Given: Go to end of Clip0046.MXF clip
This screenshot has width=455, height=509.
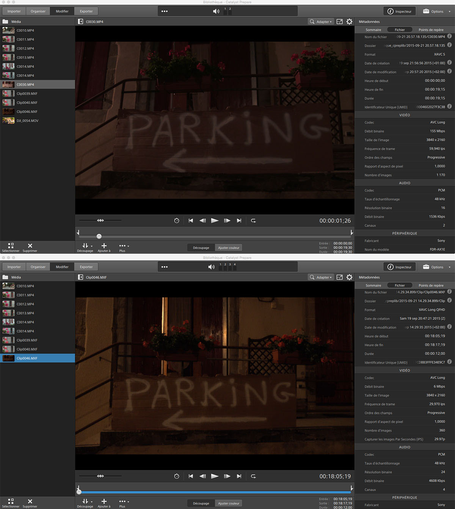Looking at the screenshot, I should click(x=239, y=476).
